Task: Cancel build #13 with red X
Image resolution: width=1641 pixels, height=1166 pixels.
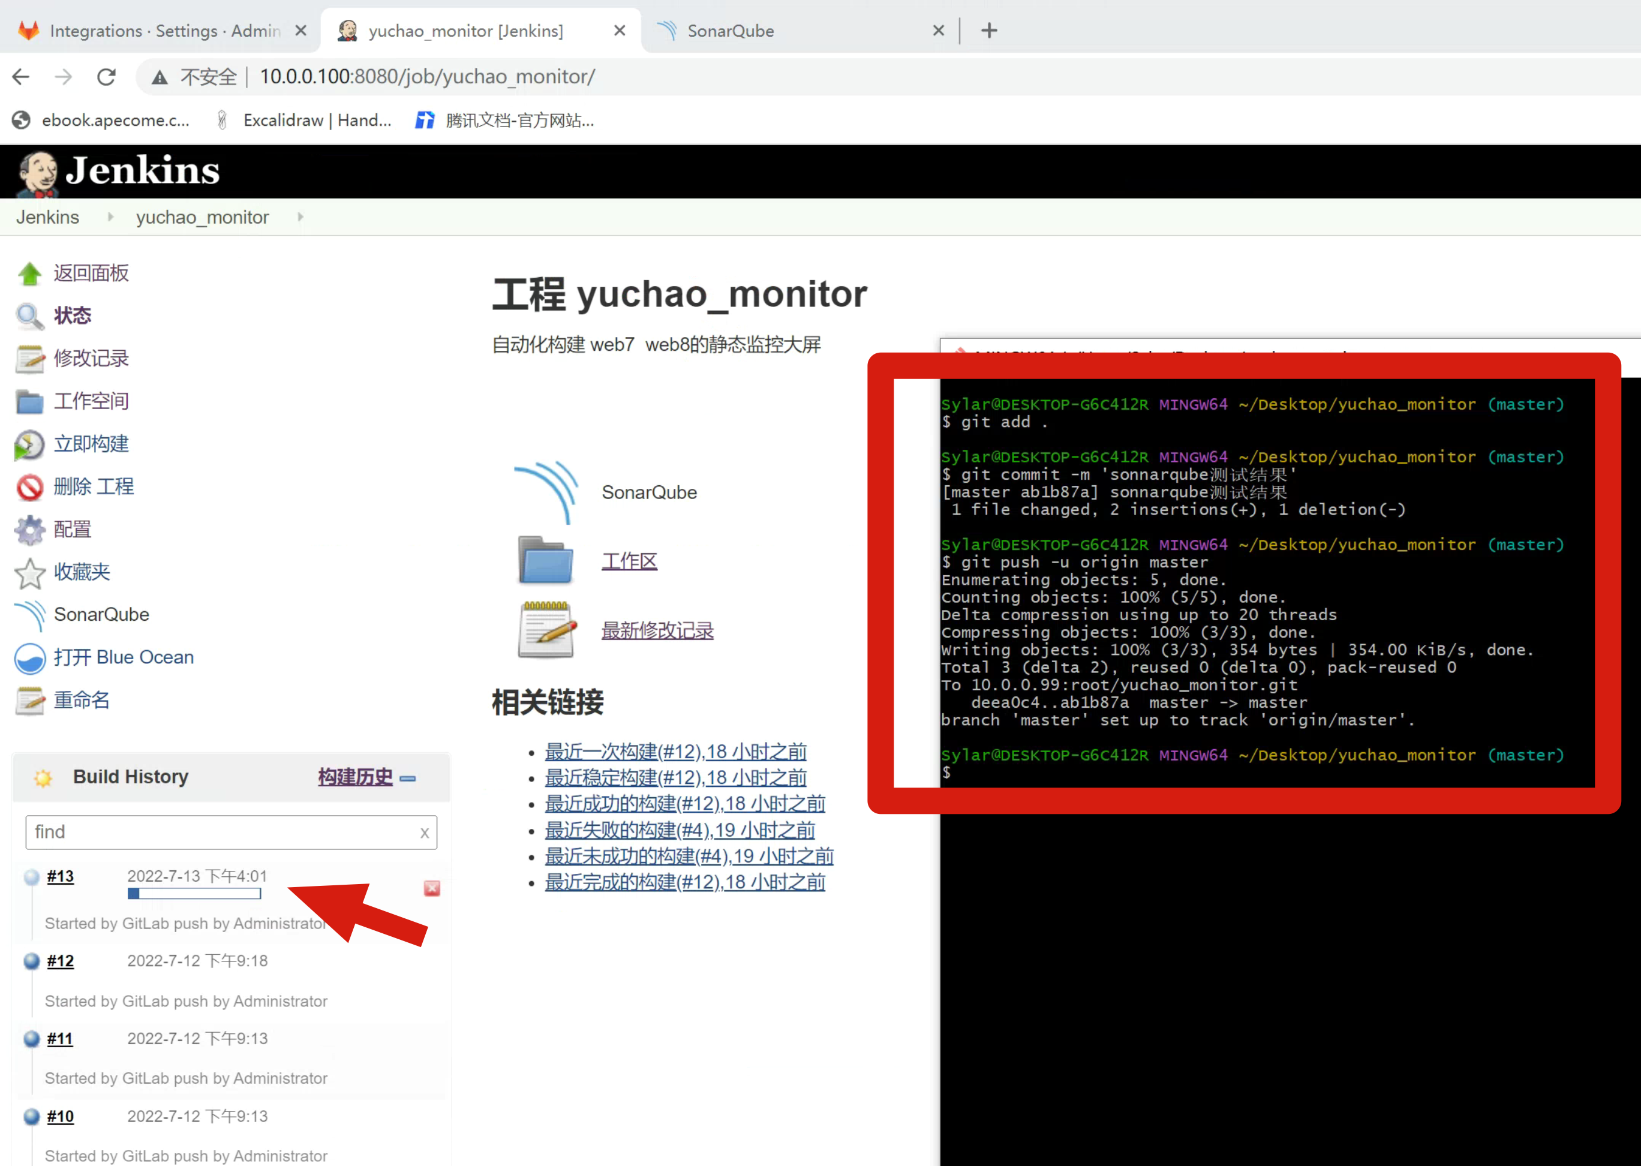Action: 431,889
